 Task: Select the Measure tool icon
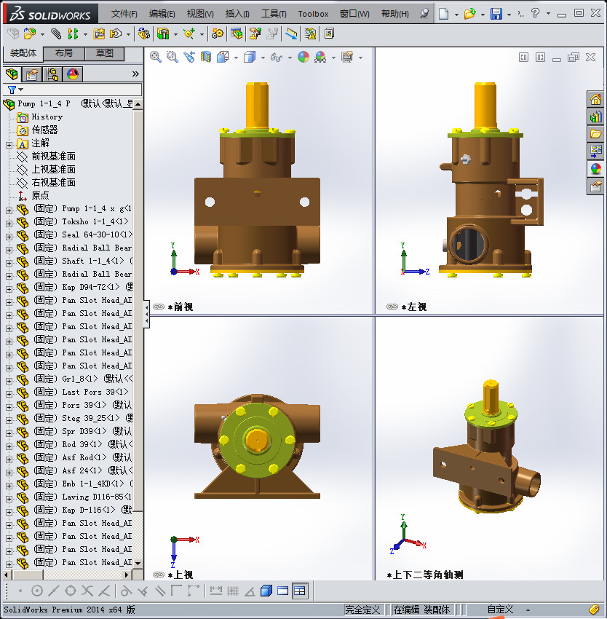[290, 33]
